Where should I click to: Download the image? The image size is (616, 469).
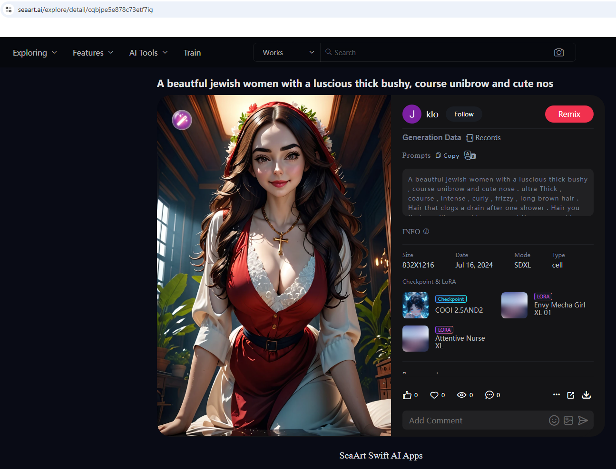pyautogui.click(x=587, y=395)
